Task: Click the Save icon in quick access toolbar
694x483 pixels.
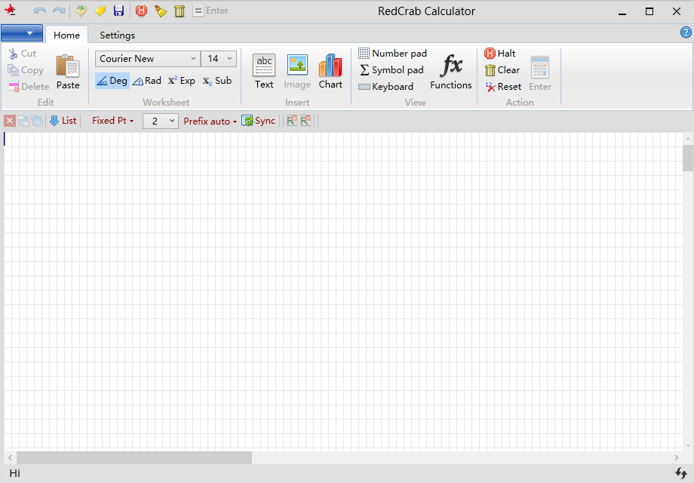Action: click(x=118, y=11)
